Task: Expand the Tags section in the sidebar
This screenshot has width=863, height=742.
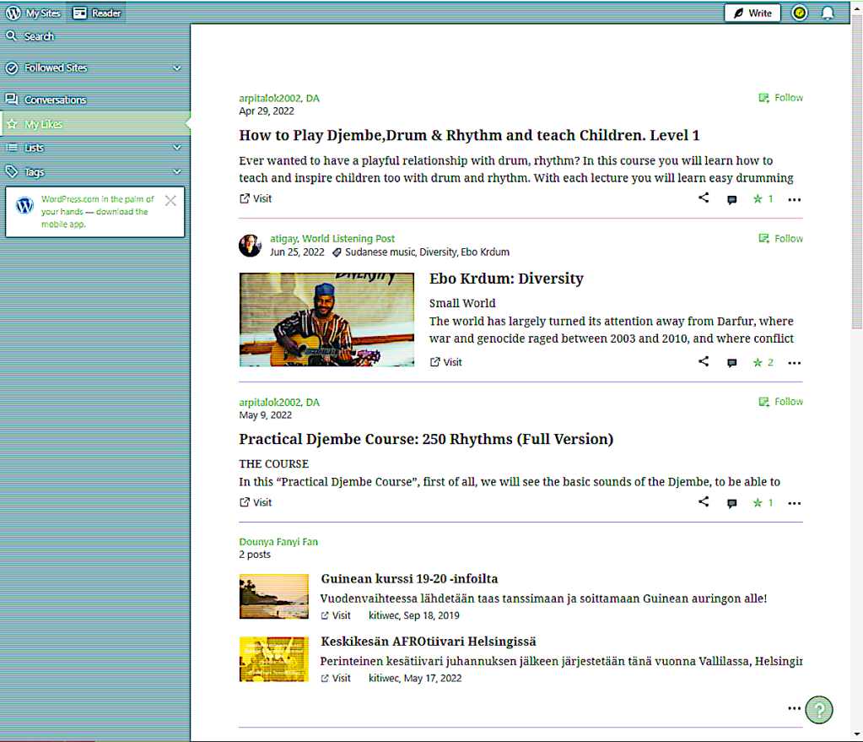Action: point(176,171)
